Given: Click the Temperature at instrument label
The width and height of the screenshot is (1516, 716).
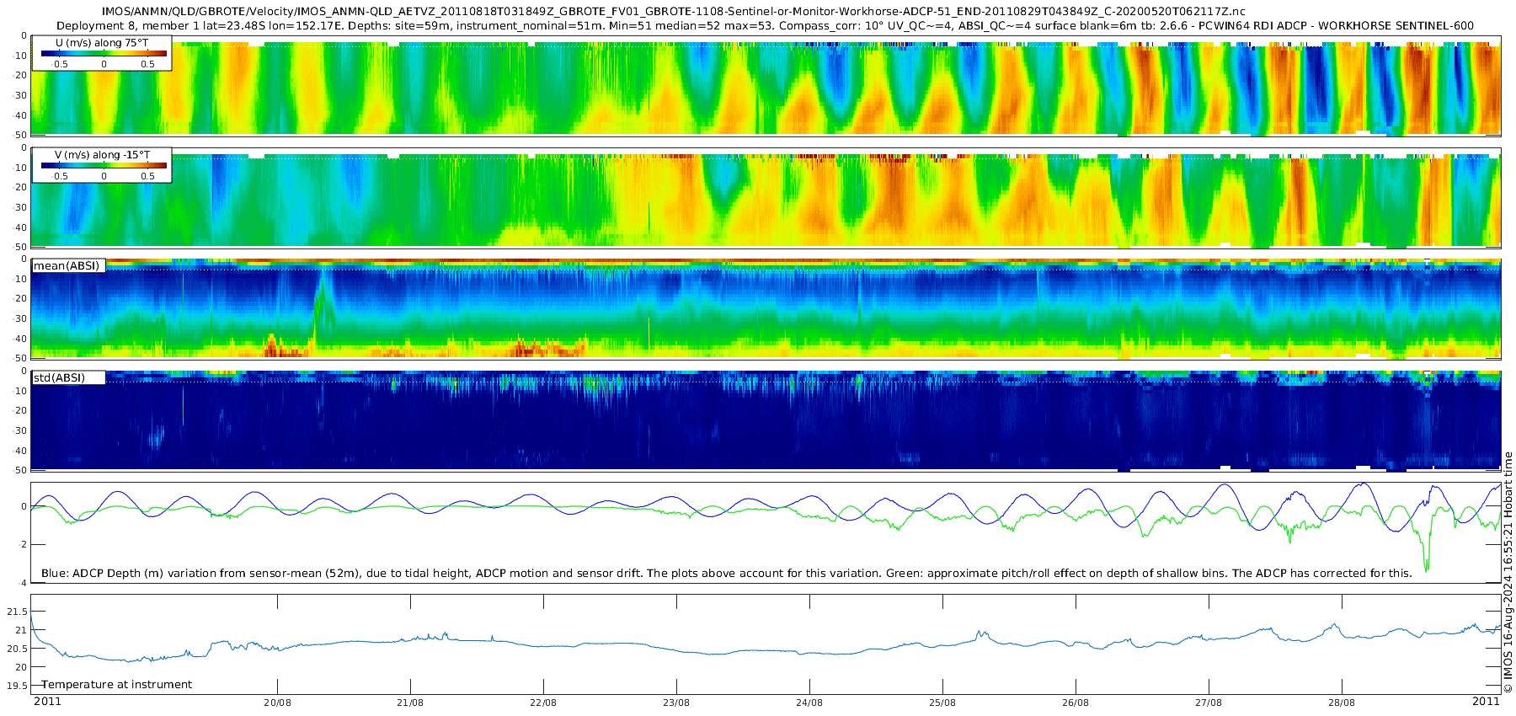Looking at the screenshot, I should pyautogui.click(x=117, y=685).
